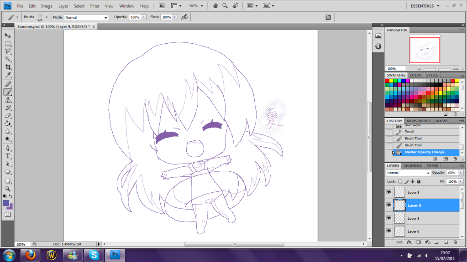Image resolution: width=467 pixels, height=262 pixels.
Task: Click the Navigator zoom slider
Action: [437, 69]
